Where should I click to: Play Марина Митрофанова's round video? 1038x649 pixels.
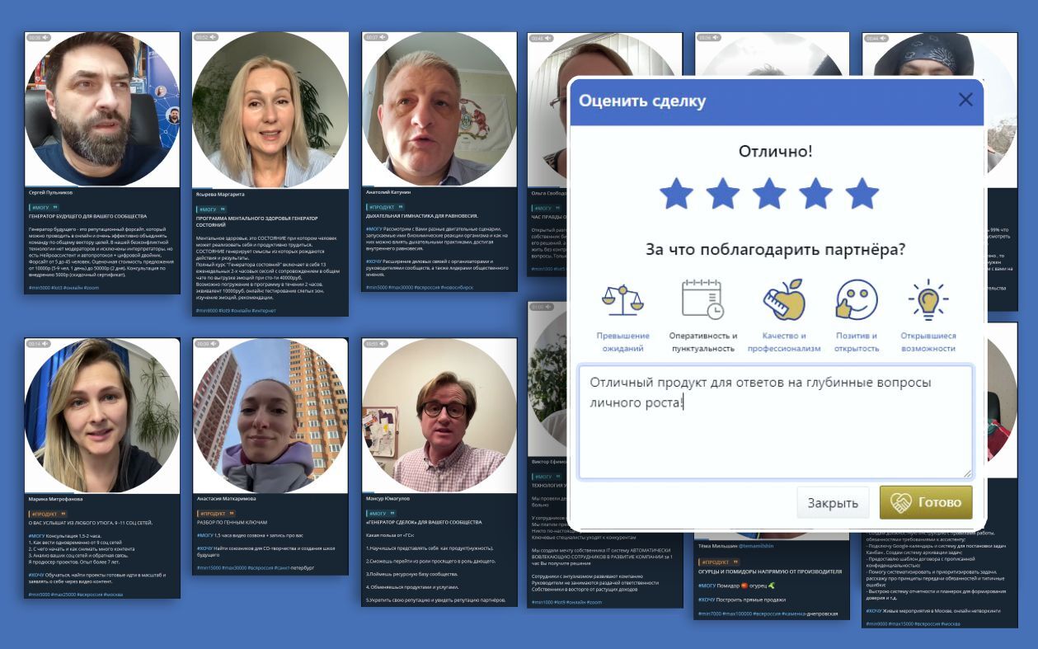pyautogui.click(x=102, y=415)
